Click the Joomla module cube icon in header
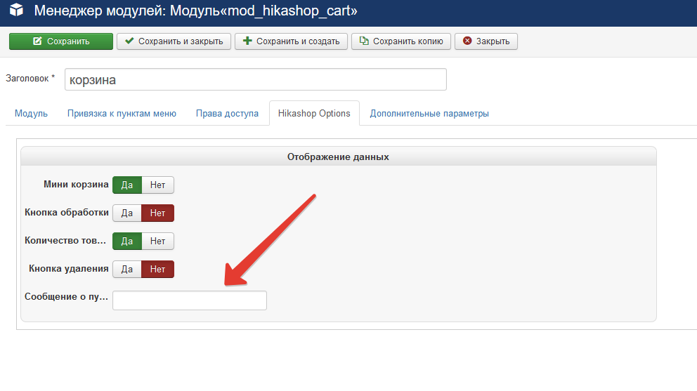The image size is (697, 391). [x=16, y=9]
